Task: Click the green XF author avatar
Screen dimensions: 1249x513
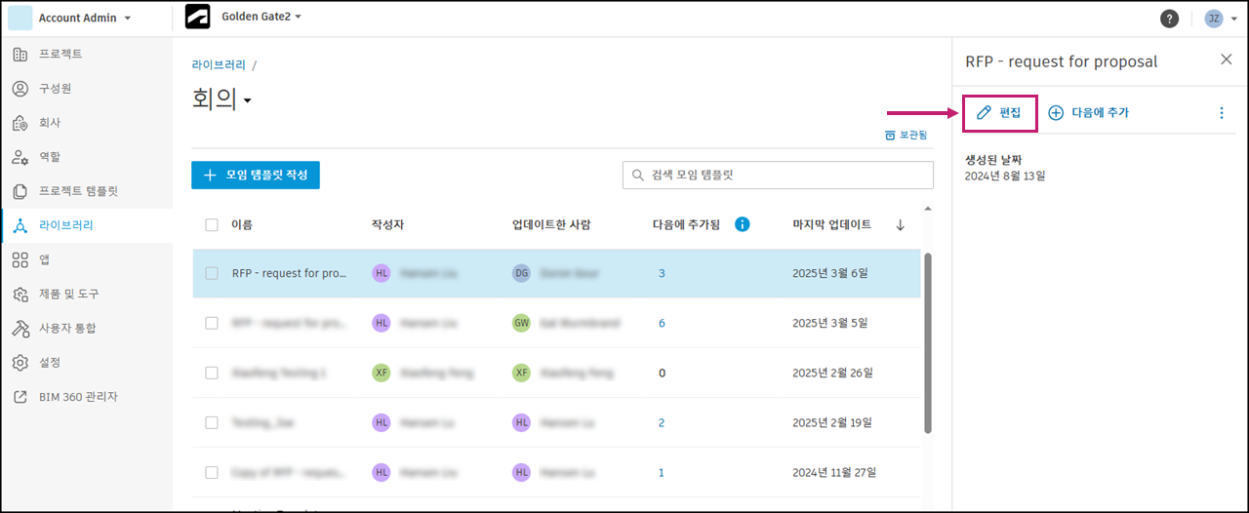Action: 382,373
